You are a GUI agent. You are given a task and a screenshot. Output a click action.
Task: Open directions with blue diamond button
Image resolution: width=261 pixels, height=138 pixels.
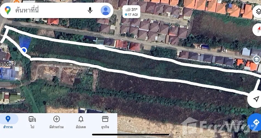coord(255,122)
